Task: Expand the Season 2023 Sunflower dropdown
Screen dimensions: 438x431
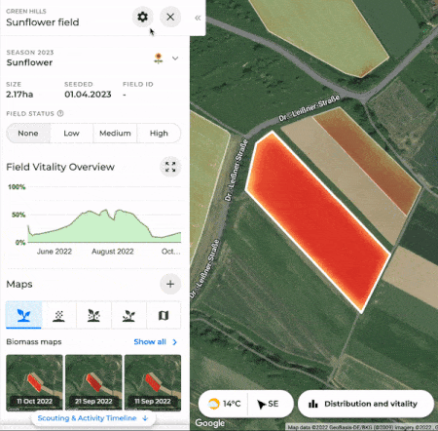Action: point(175,59)
